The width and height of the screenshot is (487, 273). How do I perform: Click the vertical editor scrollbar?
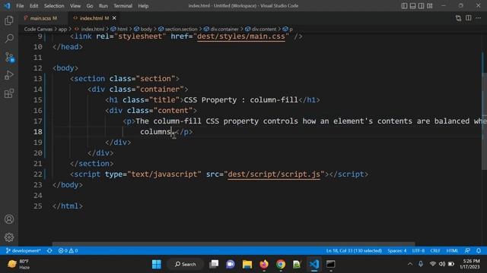click(484, 121)
